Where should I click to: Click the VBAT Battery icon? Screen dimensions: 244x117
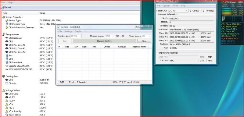7,115
